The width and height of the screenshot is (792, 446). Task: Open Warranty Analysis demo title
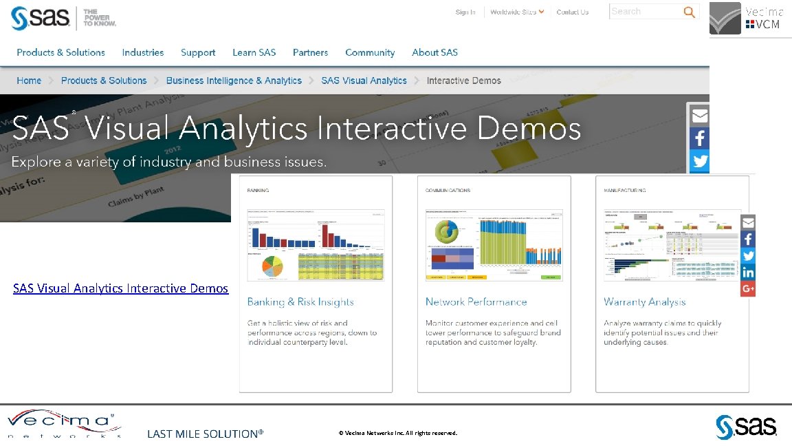644,302
